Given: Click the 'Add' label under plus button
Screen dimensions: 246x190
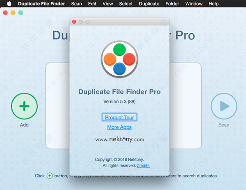Looking at the screenshot, I should (24, 125).
